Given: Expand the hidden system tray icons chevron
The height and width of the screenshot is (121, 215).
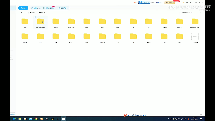Looking at the screenshot, I should 169,119.
